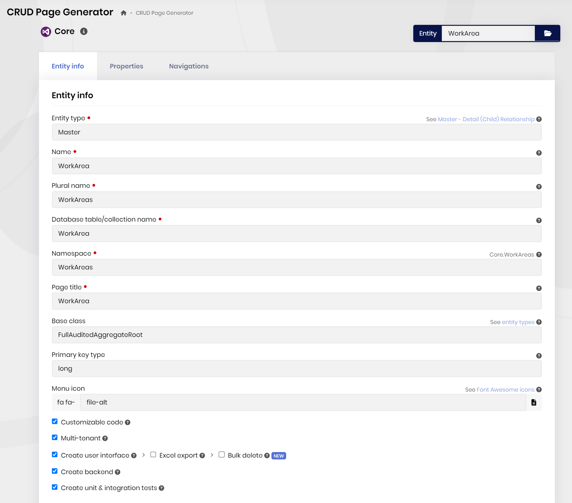Open Master - Detail (Child) Relationship link
The image size is (572, 503).
point(486,119)
